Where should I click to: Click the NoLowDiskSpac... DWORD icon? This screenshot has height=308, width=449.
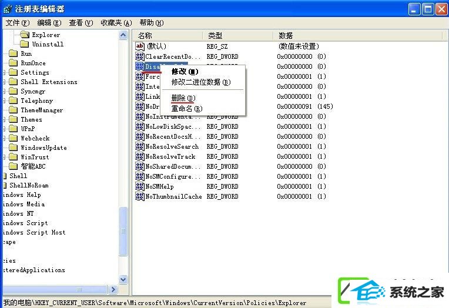click(x=140, y=126)
